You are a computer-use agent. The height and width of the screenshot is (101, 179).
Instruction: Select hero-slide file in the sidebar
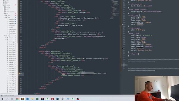12,85
